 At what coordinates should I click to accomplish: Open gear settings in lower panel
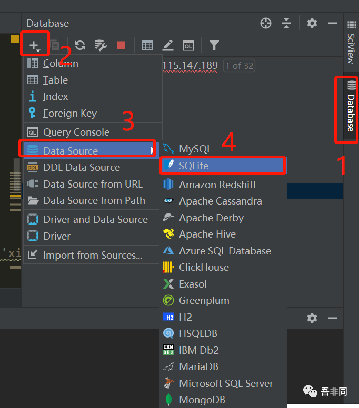[x=312, y=318]
